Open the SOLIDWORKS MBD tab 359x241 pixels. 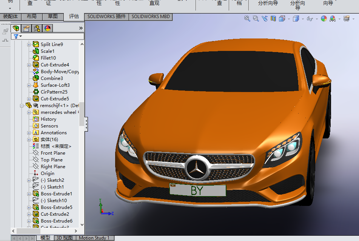(x=151, y=17)
